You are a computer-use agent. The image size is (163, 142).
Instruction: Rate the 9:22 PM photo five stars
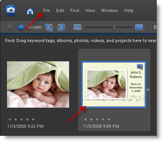point(33,120)
